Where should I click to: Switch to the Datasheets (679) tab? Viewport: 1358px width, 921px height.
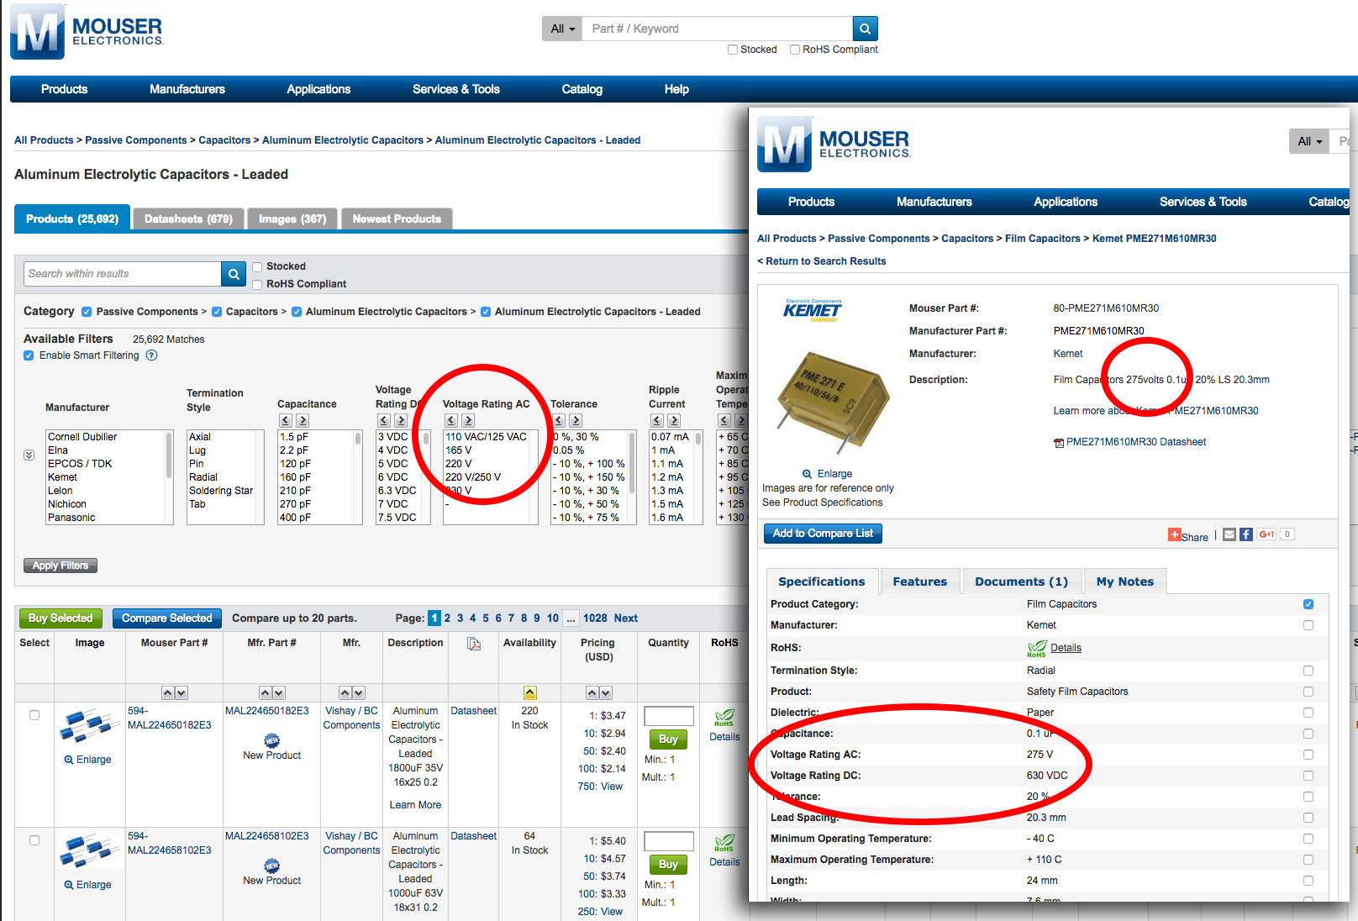pos(188,219)
